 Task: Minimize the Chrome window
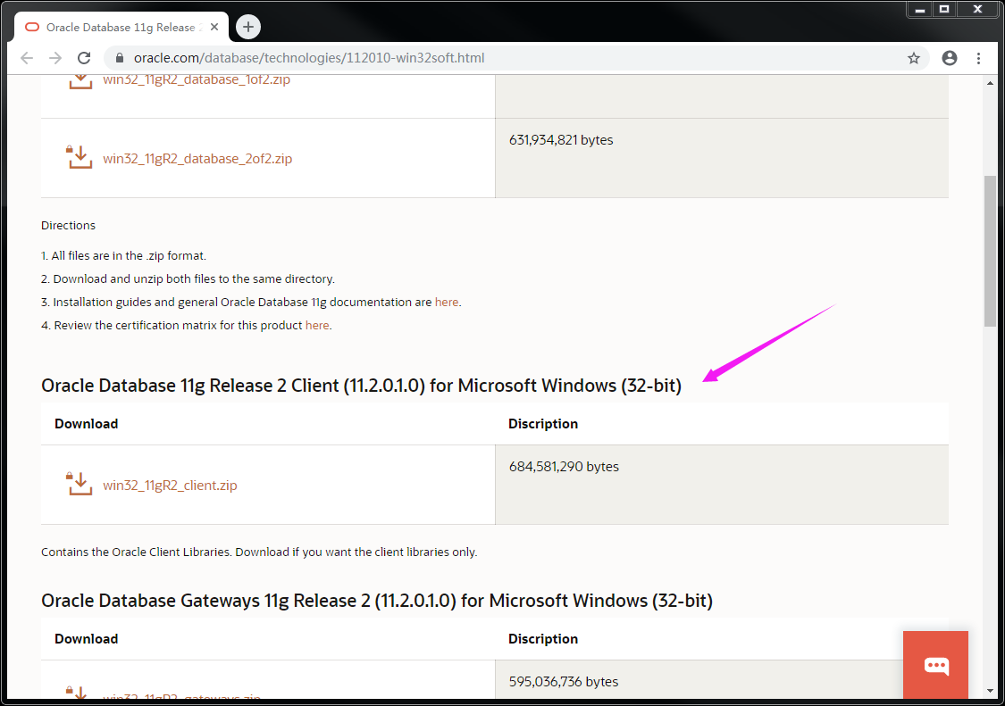pyautogui.click(x=920, y=9)
